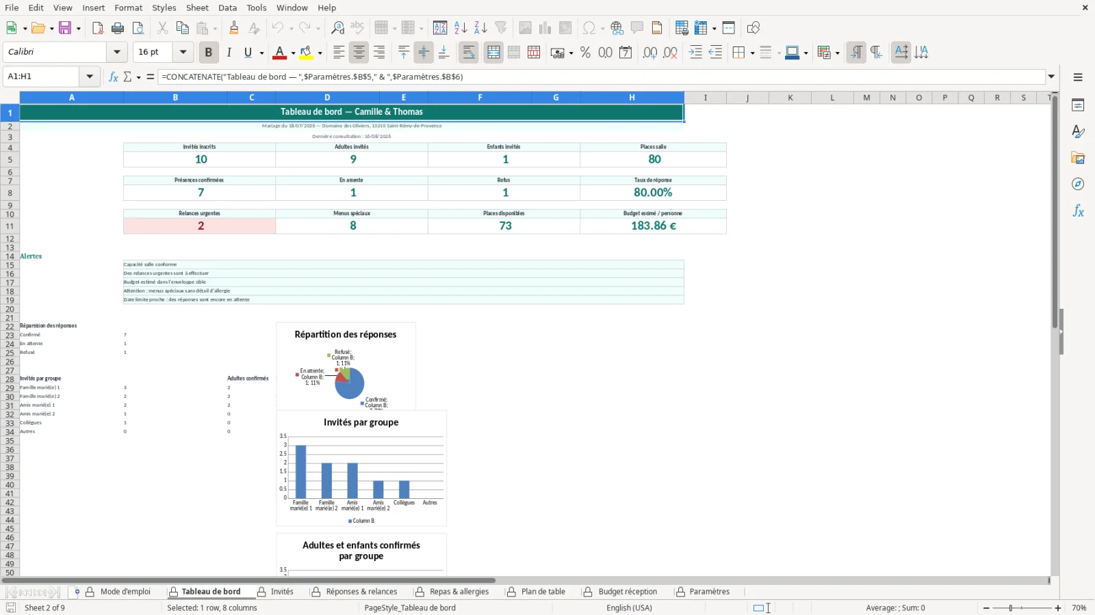Open the Sidebar Navigator compass icon
1095x615 pixels.
pyautogui.click(x=1078, y=184)
